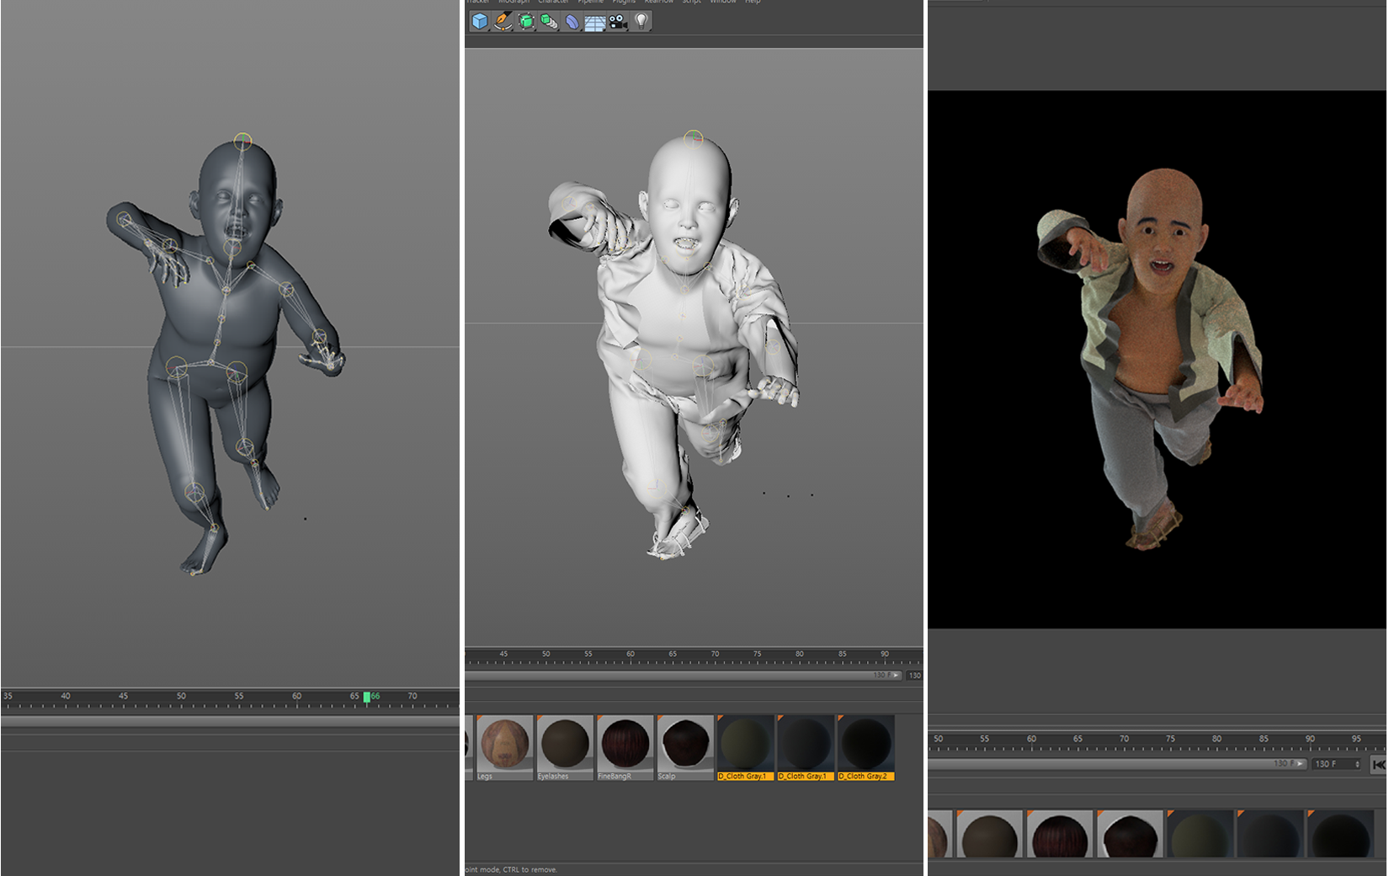This screenshot has width=1389, height=876.
Task: Select the Eyelashes material thumbnail
Action: click(565, 744)
